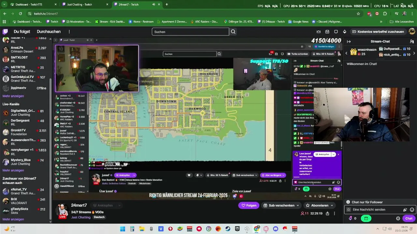Open the stream's three-dot more options
Image resolution: width=417 pixels, height=234 pixels.
pyautogui.click(x=334, y=214)
